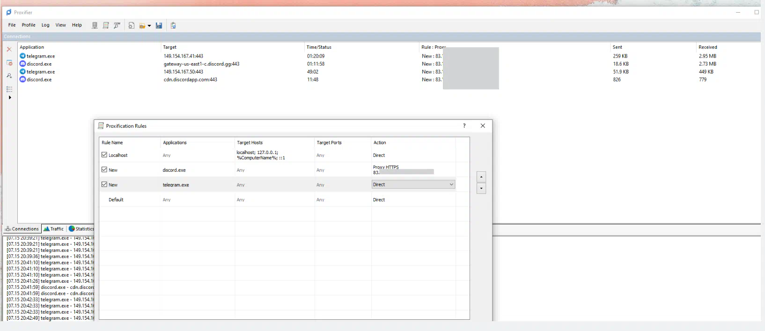The image size is (765, 331).
Task: Click the new profile page icon in toolbar
Action: (132, 25)
